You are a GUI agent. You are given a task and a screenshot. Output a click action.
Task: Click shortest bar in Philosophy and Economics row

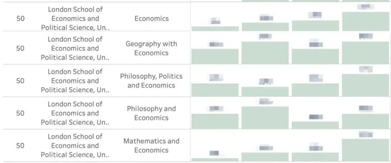315,125
